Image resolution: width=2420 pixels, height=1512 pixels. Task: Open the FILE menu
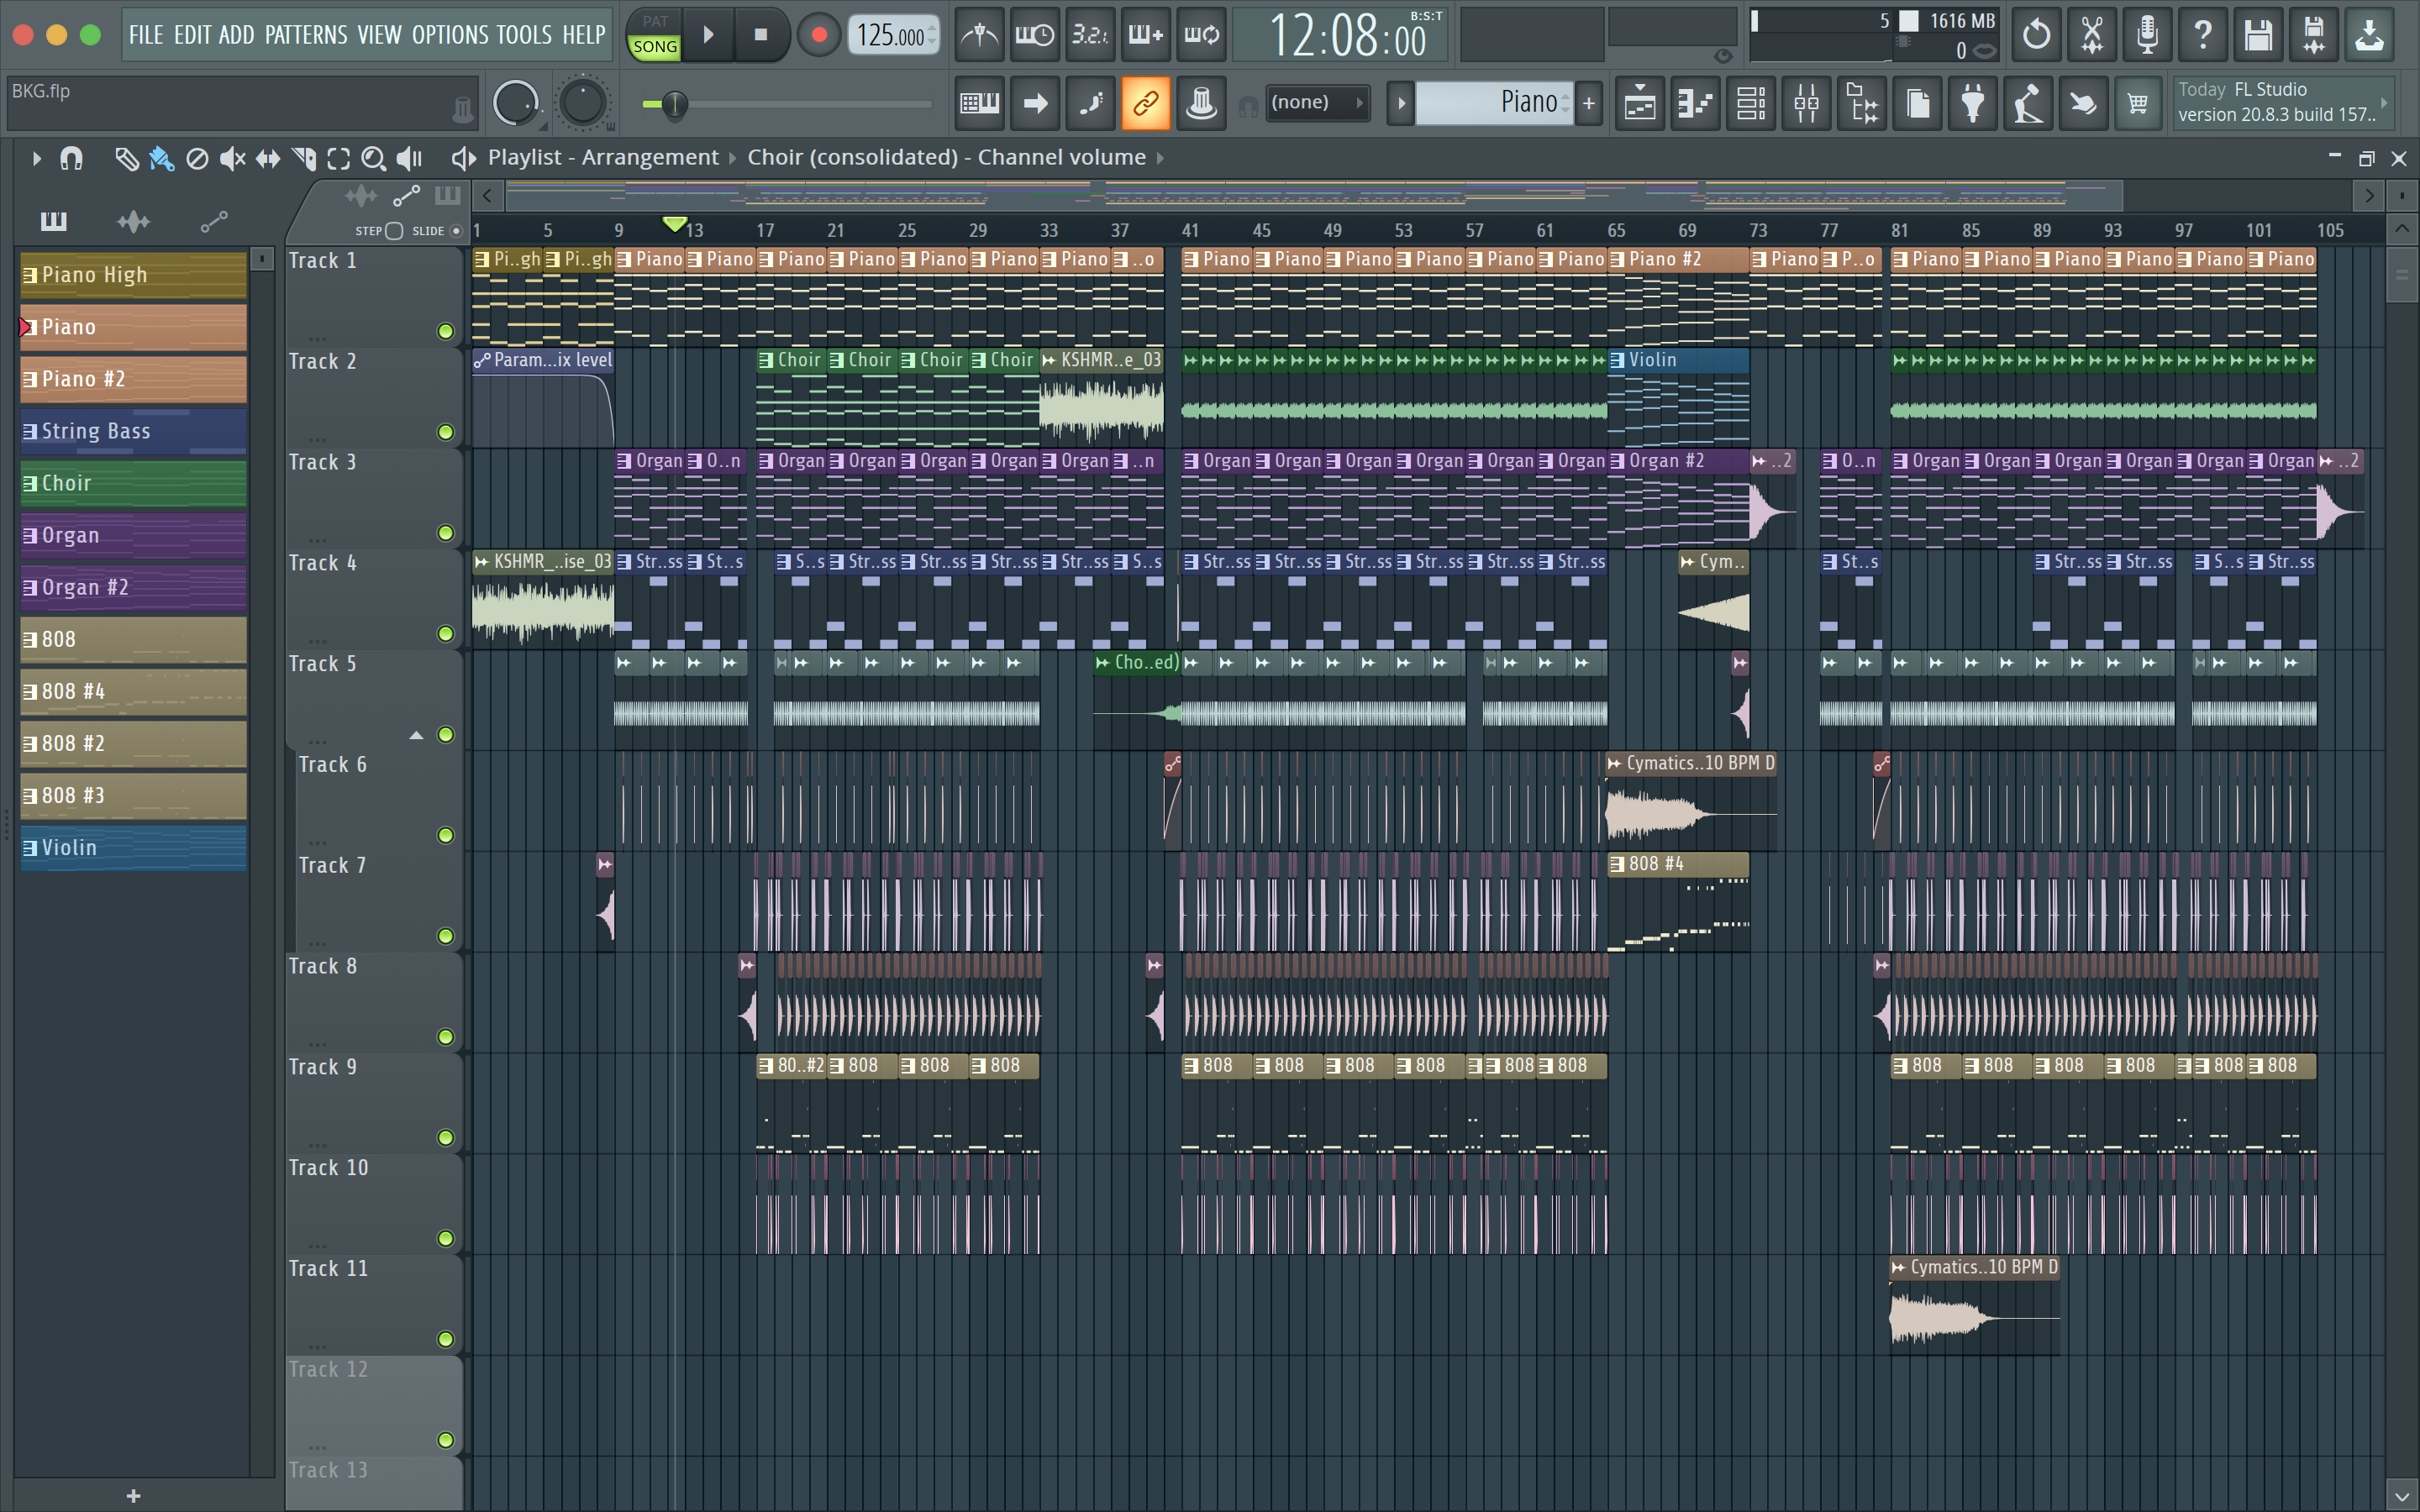click(146, 35)
